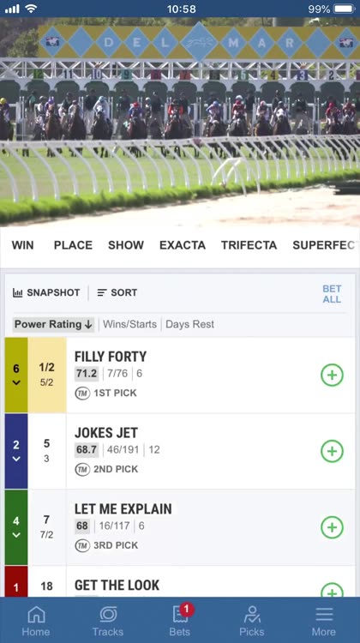Open the Snapshot chart icon
Screen dimensions: 360x643
[x=18, y=292]
